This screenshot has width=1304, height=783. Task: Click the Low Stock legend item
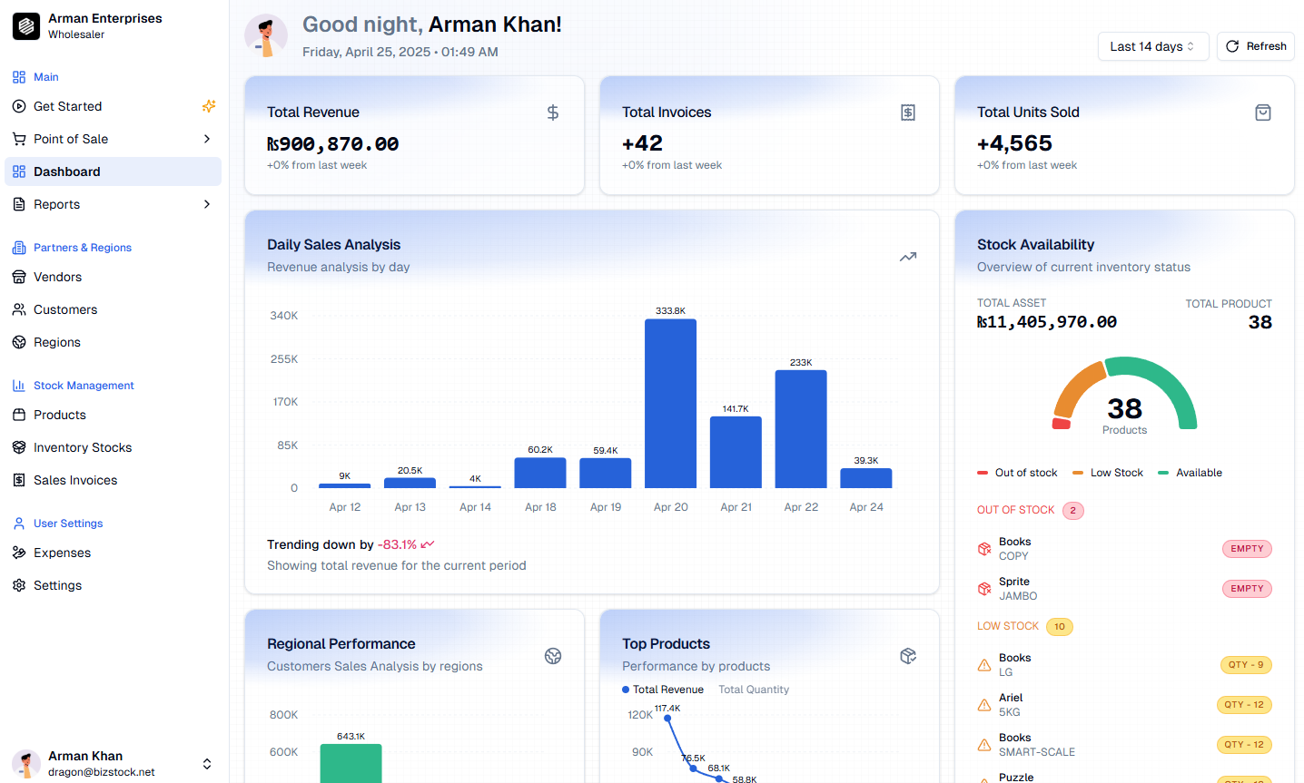tap(1108, 473)
